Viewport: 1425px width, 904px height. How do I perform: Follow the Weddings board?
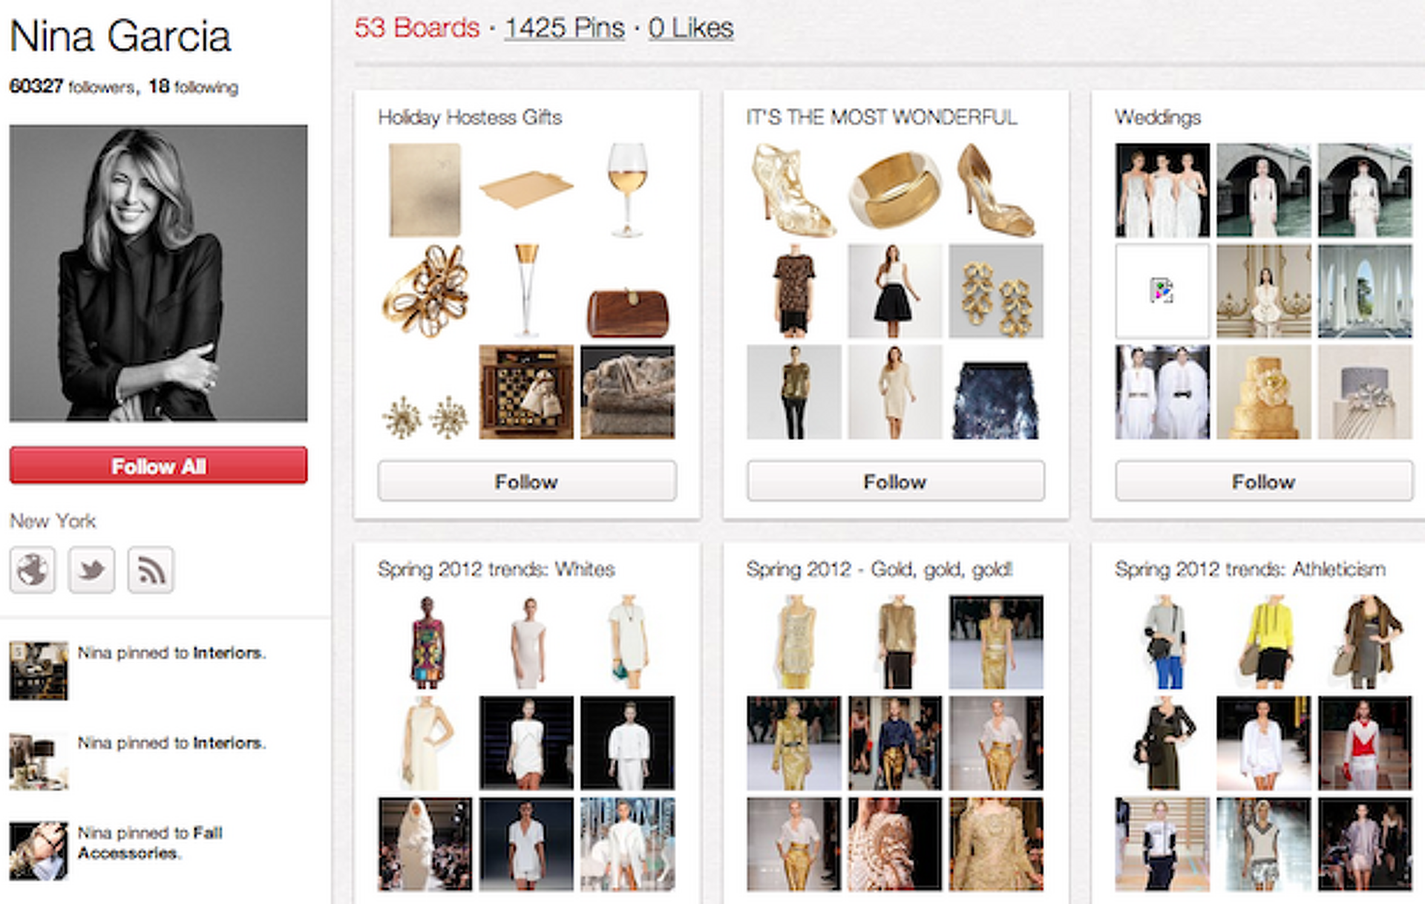[x=1264, y=482]
